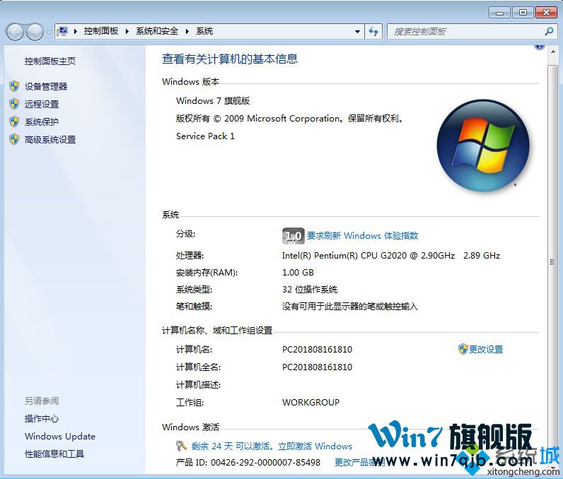Click the 32 位操作系统 system type value
Image resolution: width=563 pixels, height=479 pixels.
310,290
